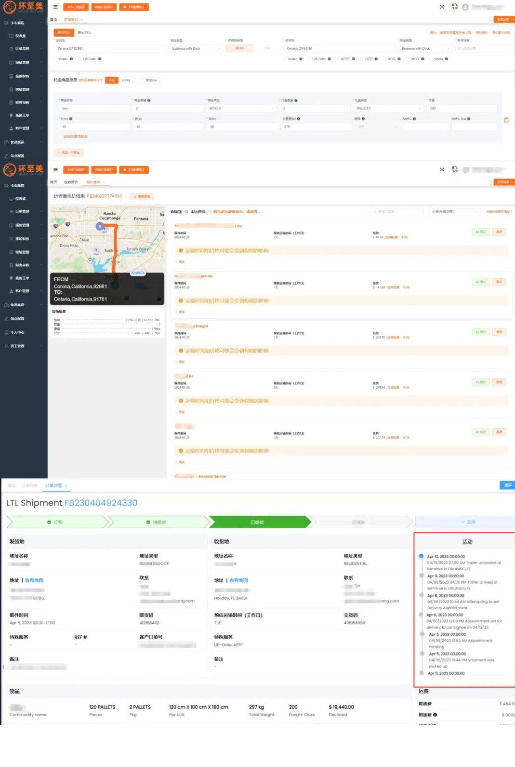This screenshot has width=515, height=767.
Task: Click the customer service headset icon in the top header
Action: (x=455, y=7)
